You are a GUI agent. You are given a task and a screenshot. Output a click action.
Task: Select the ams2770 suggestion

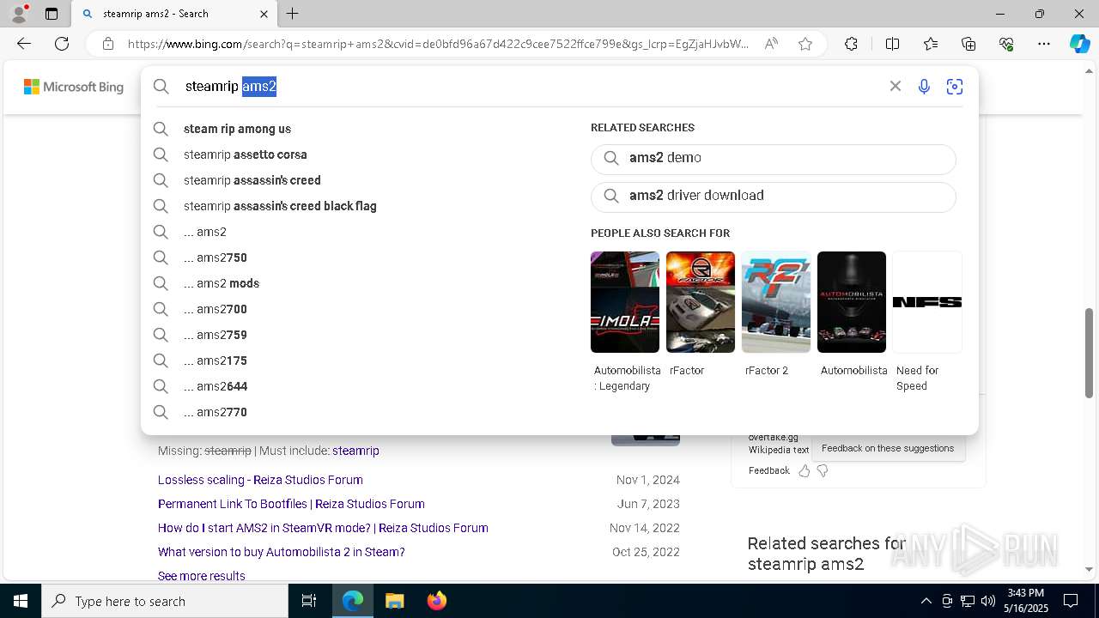click(x=216, y=412)
